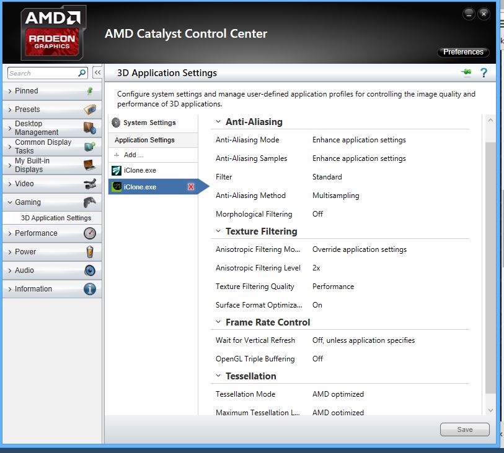504x453 pixels.
Task: Click Add... to add application profile
Action: [x=133, y=155]
